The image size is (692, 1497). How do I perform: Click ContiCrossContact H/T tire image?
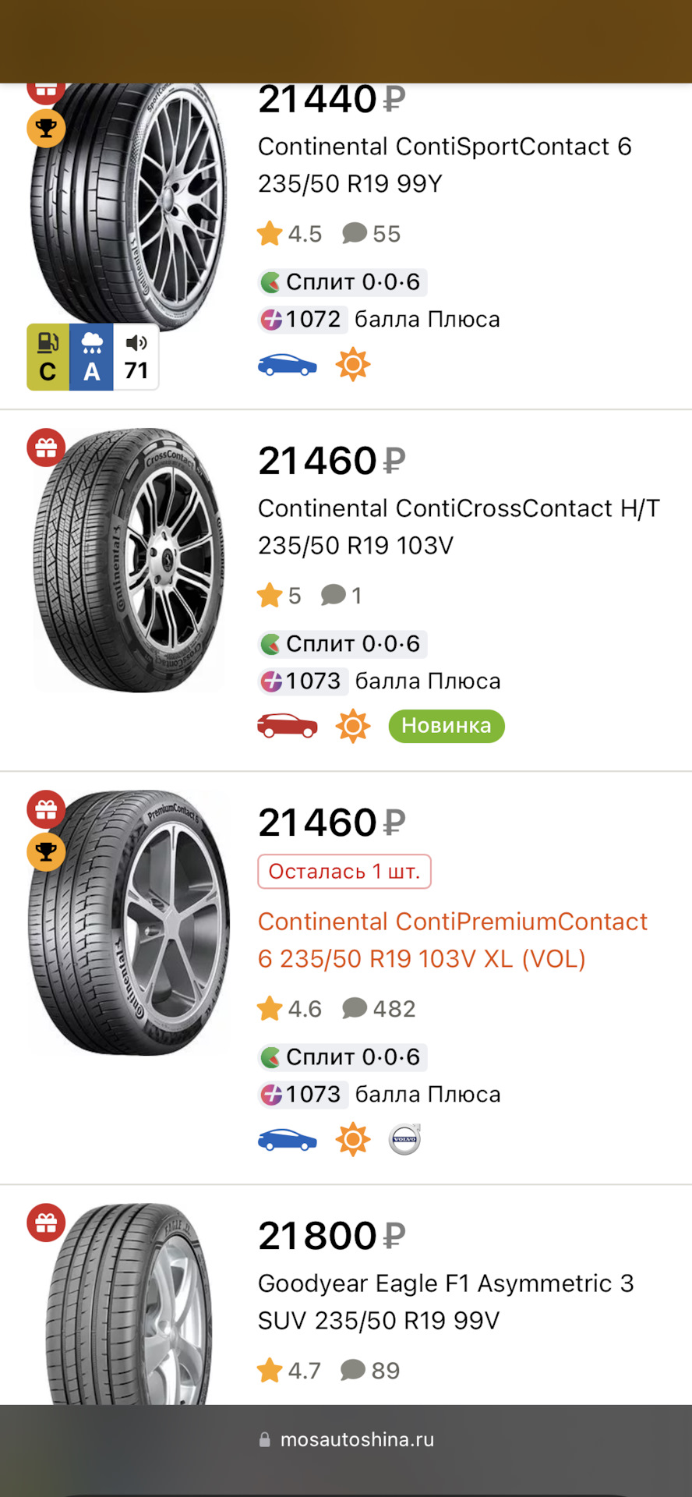tap(129, 560)
